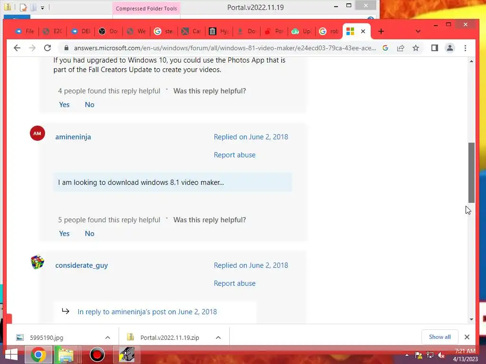
Task: Switch to the 'Up' cloud tab
Action: coord(302,31)
